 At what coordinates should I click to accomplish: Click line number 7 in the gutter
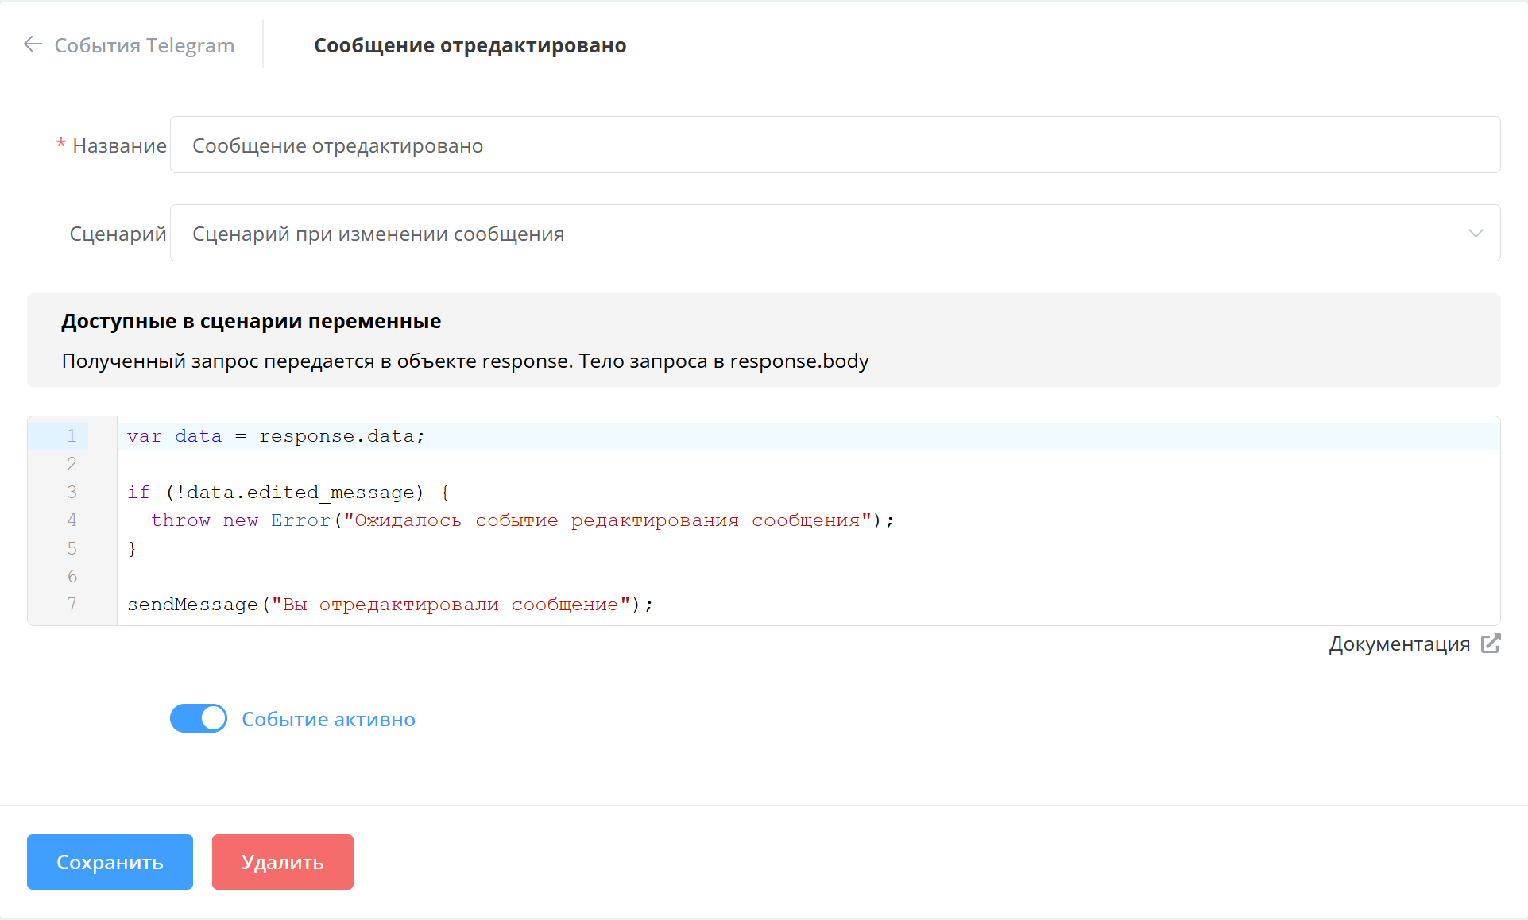72,605
